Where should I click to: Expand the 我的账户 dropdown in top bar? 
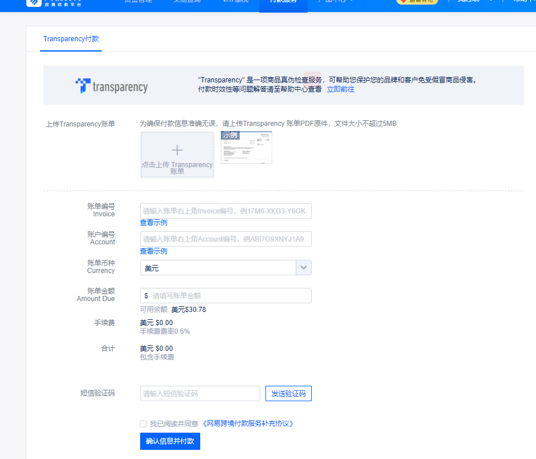[469, 3]
